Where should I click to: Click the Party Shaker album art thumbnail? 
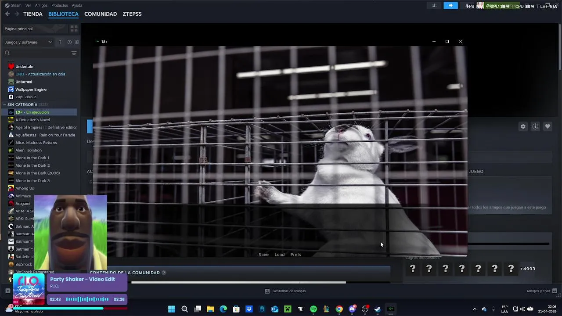coord(29,289)
